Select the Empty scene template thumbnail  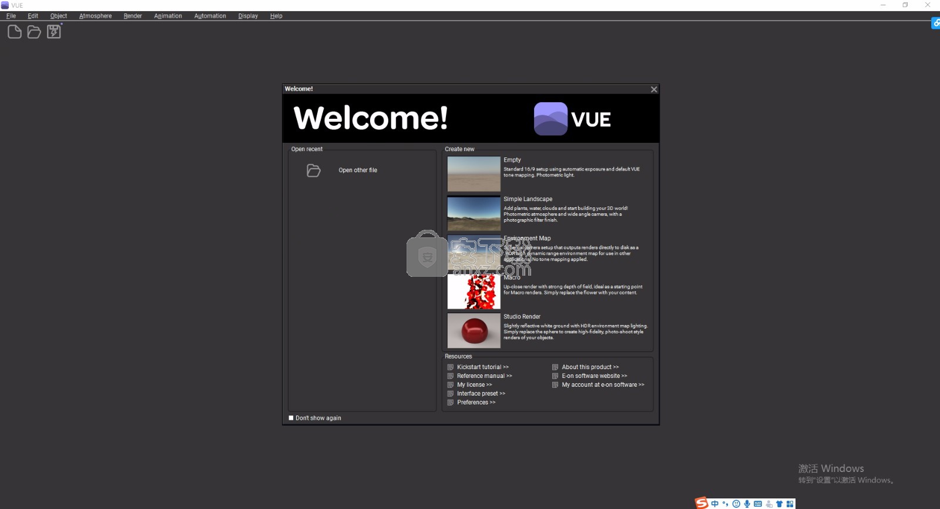click(x=474, y=174)
